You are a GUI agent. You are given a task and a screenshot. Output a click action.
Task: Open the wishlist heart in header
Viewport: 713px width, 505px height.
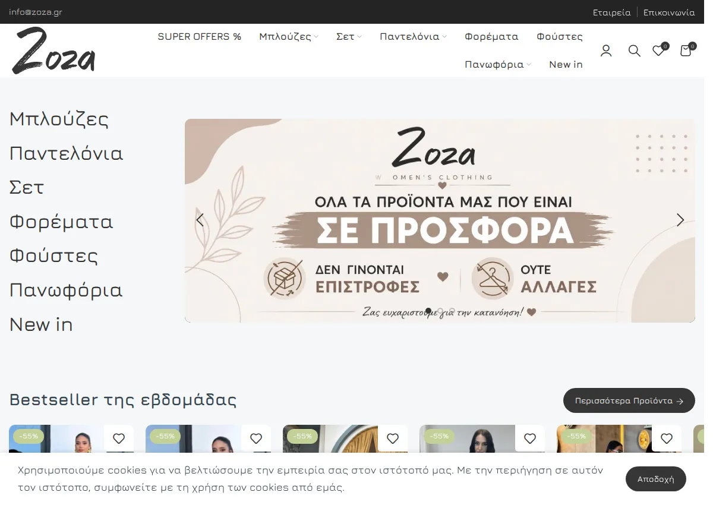pyautogui.click(x=658, y=50)
